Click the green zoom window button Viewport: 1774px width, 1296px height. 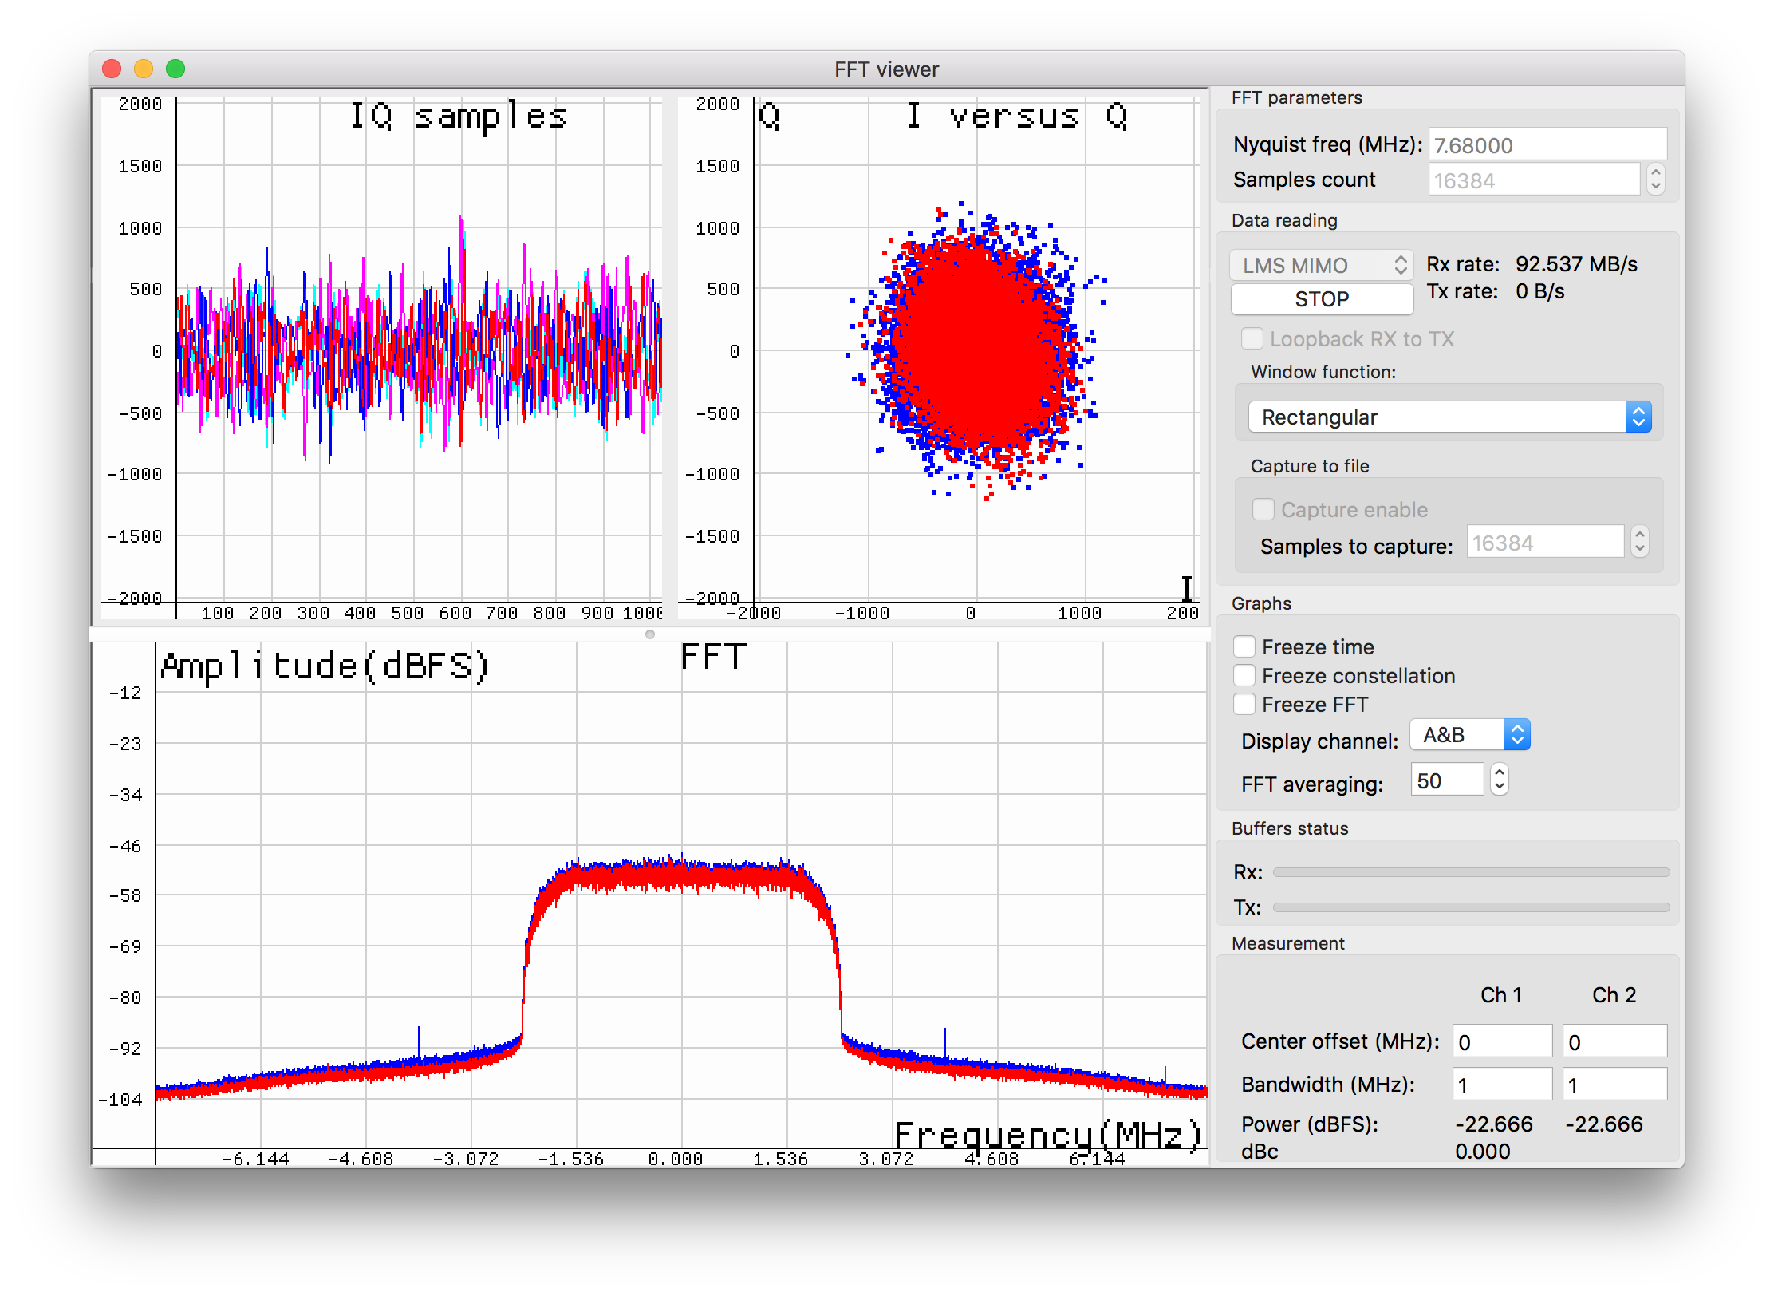point(175,69)
